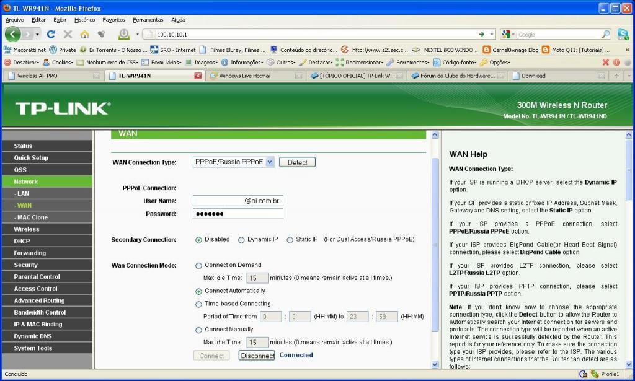The width and height of the screenshot is (635, 381).
Task: Open the address bar history dropdown
Action: [492, 34]
